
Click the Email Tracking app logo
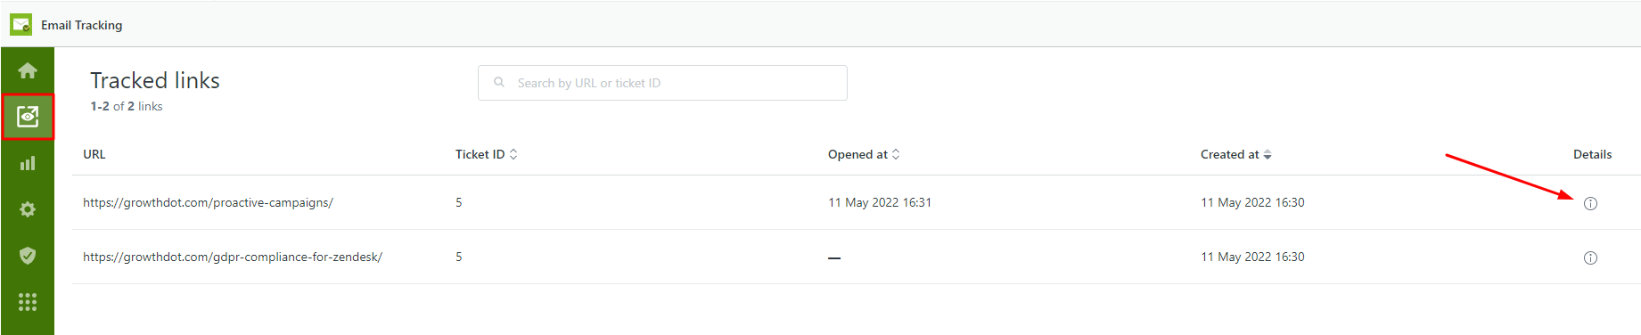click(21, 24)
